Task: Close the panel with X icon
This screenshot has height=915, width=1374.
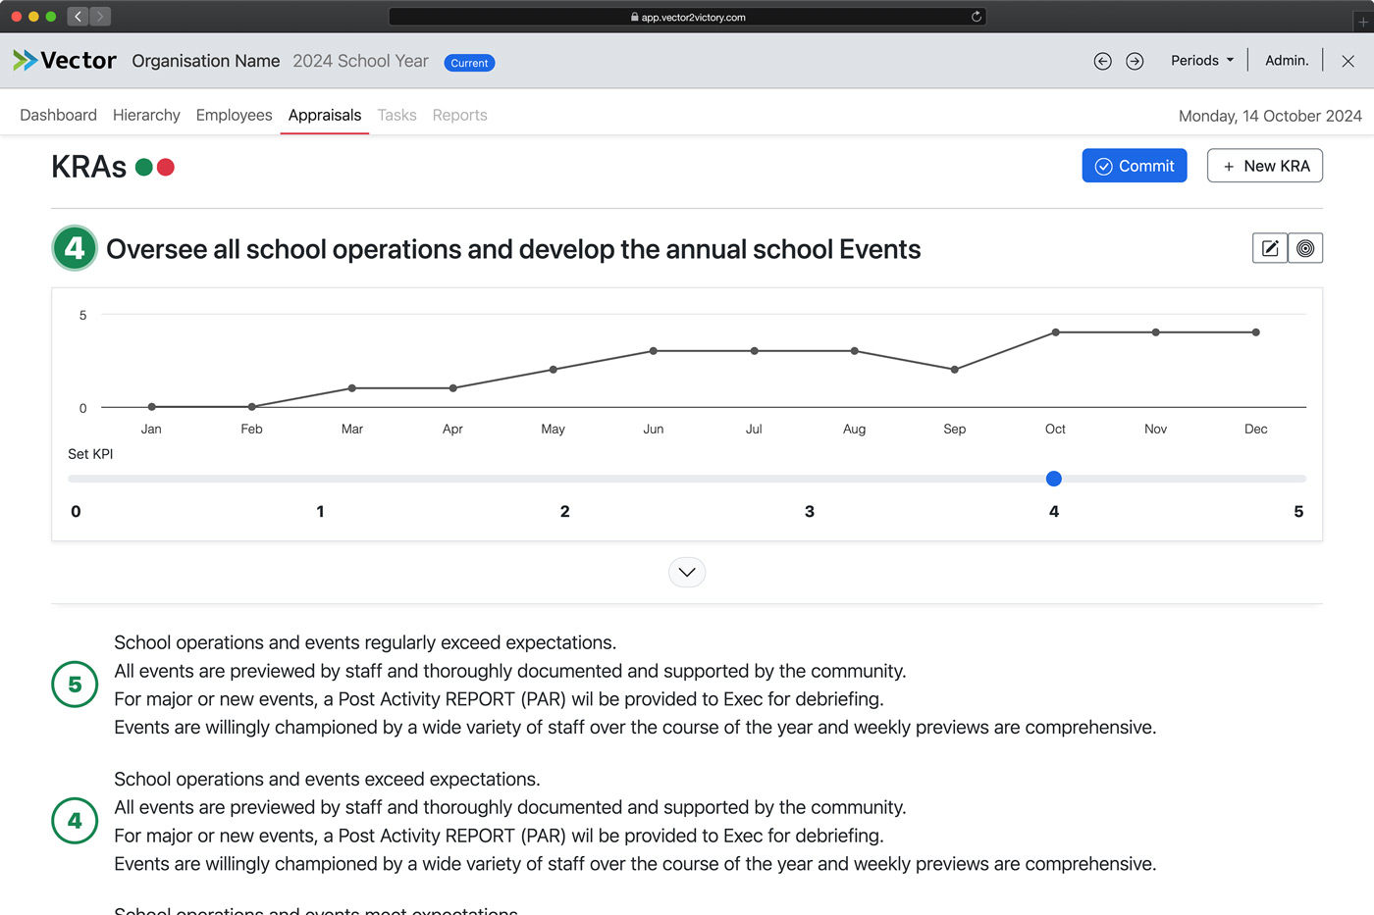Action: 1348,61
